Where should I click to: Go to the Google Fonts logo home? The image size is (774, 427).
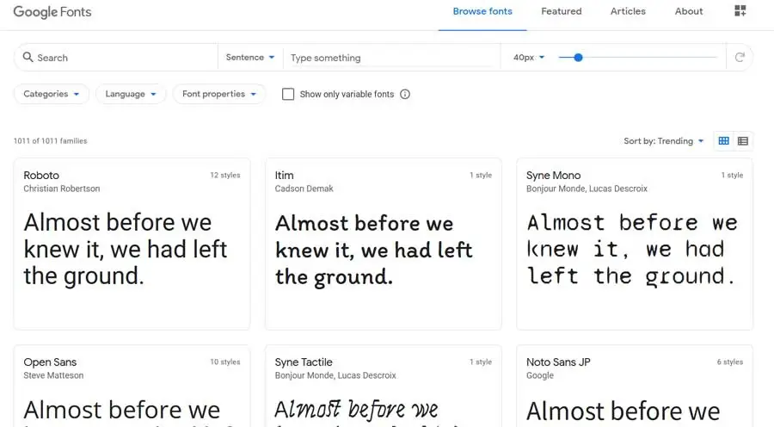coord(52,12)
